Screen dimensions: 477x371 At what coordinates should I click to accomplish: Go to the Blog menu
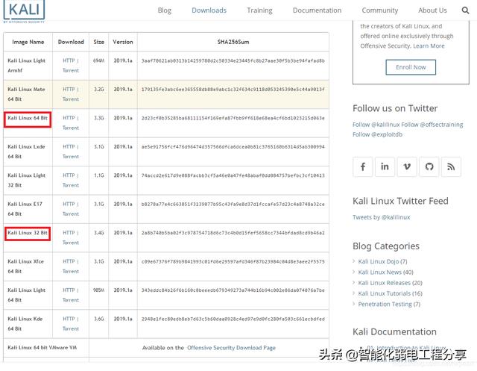(x=165, y=10)
